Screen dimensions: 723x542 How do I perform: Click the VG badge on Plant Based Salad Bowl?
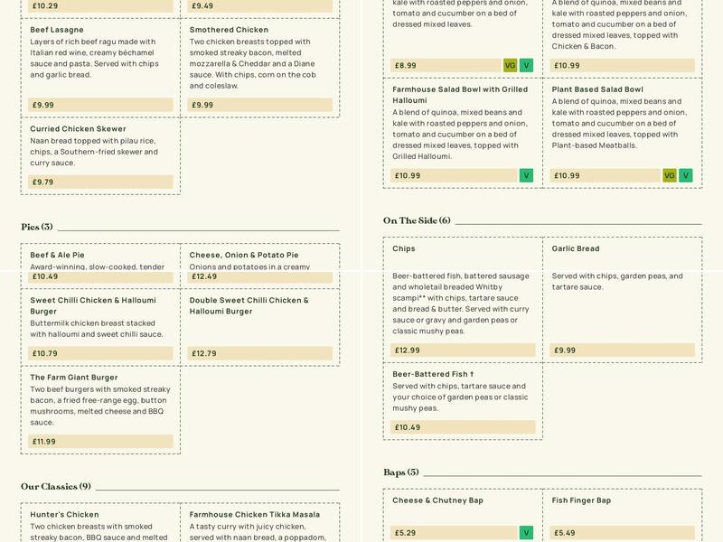point(670,175)
